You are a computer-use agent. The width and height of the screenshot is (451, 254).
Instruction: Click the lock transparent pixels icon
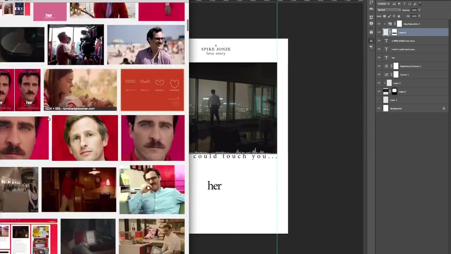(x=384, y=16)
